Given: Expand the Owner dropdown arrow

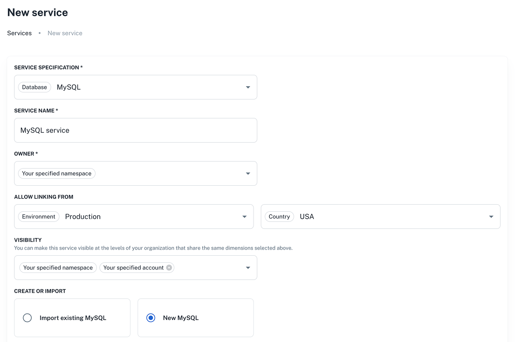Looking at the screenshot, I should (248, 173).
